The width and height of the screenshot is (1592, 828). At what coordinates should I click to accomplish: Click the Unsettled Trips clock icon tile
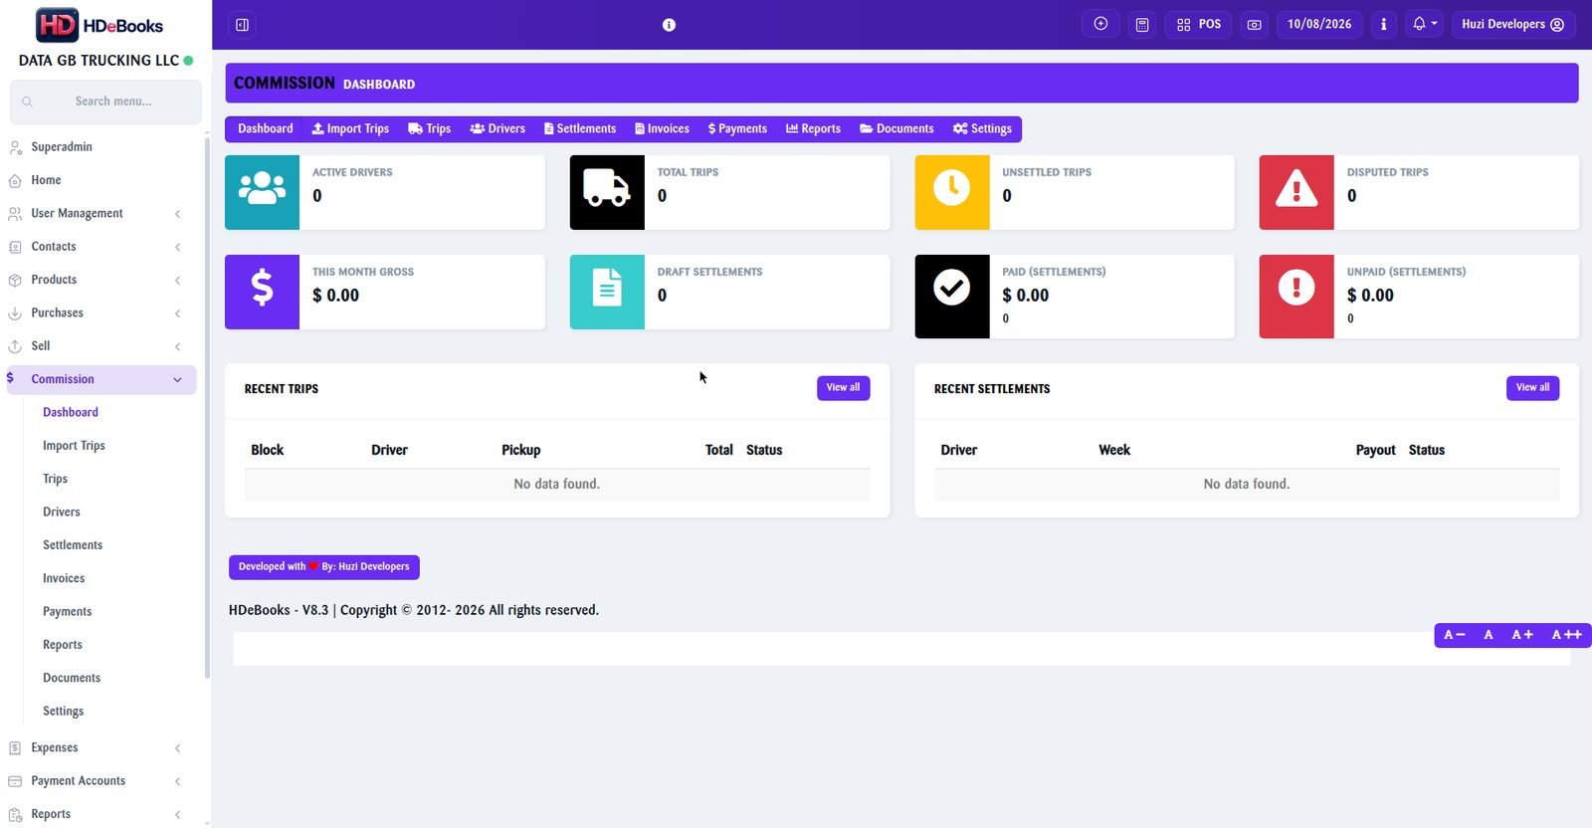[952, 192]
